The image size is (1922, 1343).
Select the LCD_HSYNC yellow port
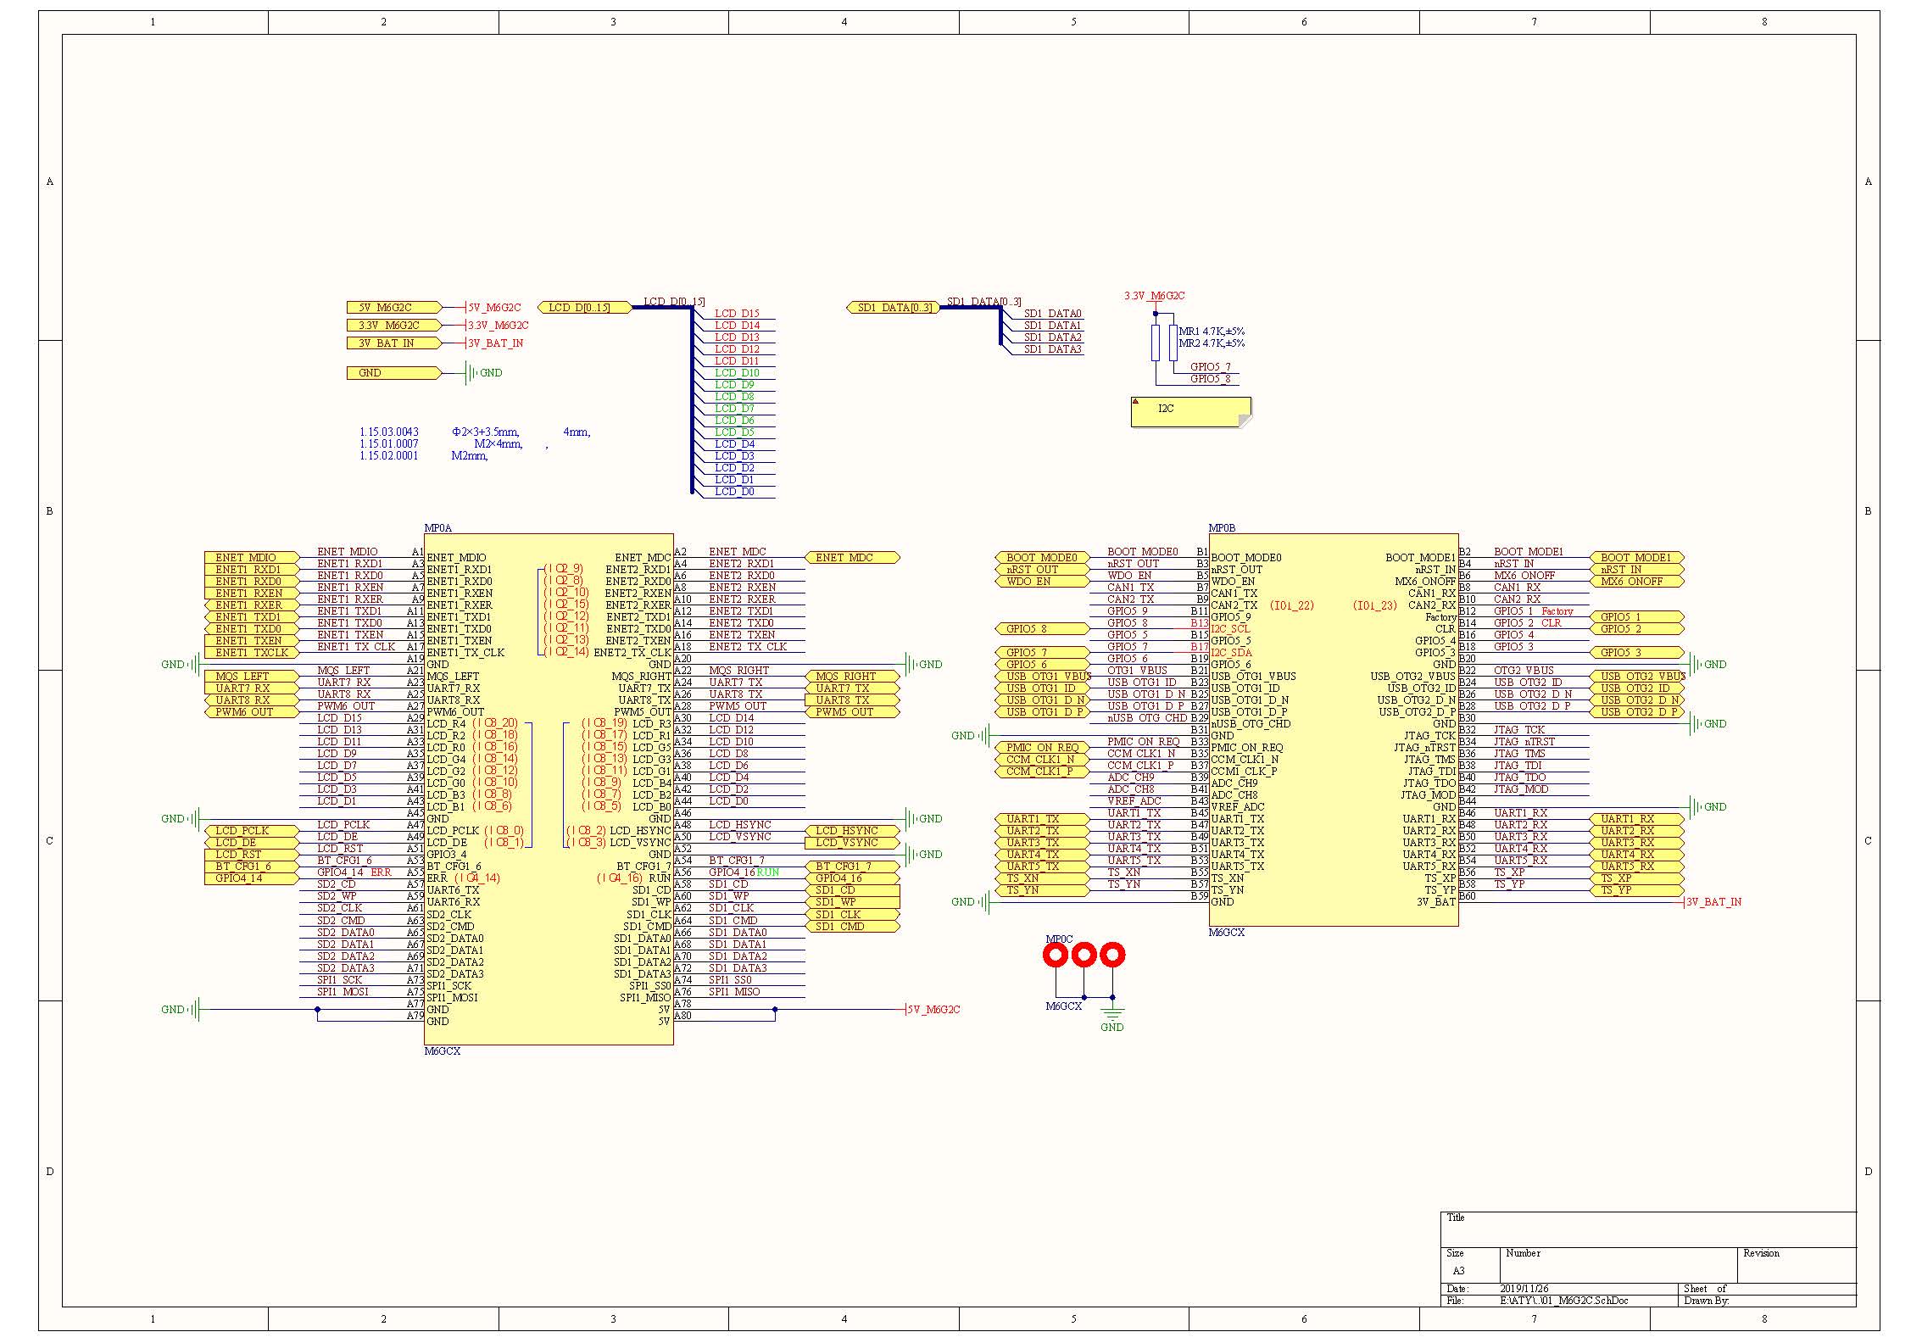tap(850, 831)
